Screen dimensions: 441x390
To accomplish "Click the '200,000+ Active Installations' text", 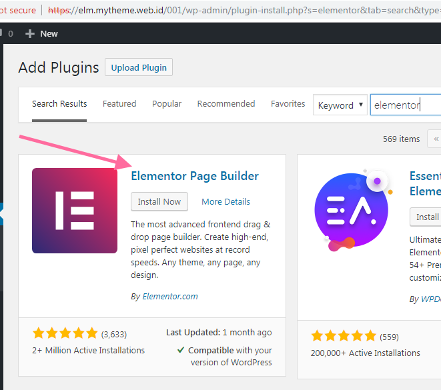I will tap(366, 353).
